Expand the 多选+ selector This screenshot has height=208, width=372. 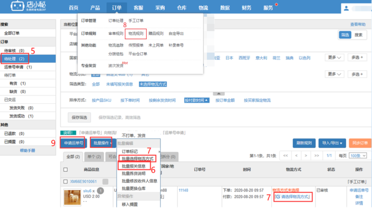357,58
